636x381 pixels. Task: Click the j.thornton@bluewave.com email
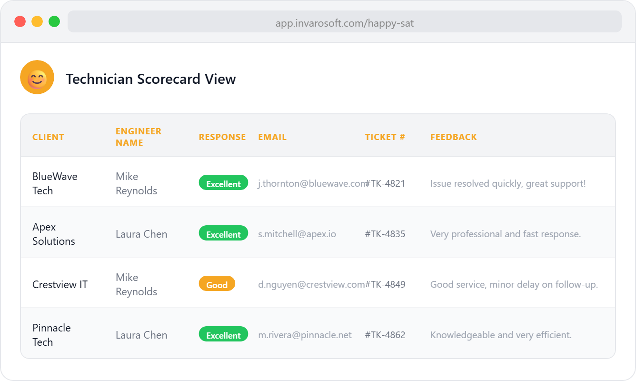click(x=312, y=183)
